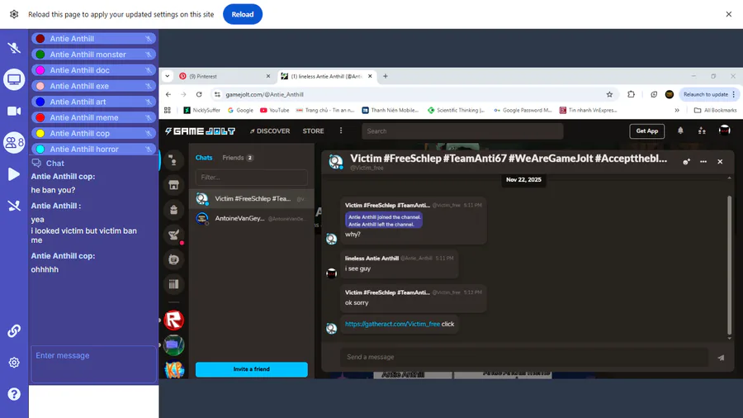Toggle mute icon for Antie Anthill doc

pos(149,70)
